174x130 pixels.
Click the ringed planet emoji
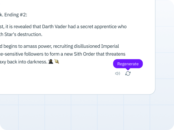pos(57,62)
